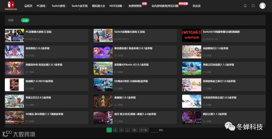Open 食魂徒|1.0.1金手指 post
The width and height of the screenshot is (272, 139).
click(125, 98)
